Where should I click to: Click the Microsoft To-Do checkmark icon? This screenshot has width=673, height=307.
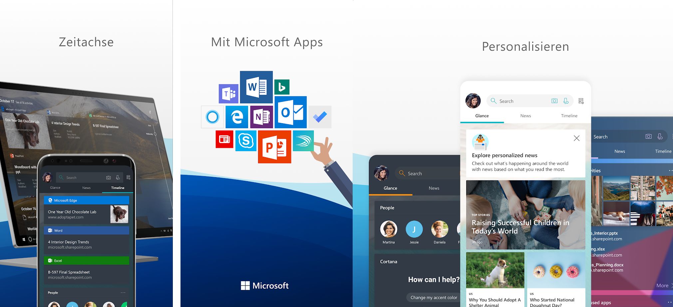[x=320, y=117]
